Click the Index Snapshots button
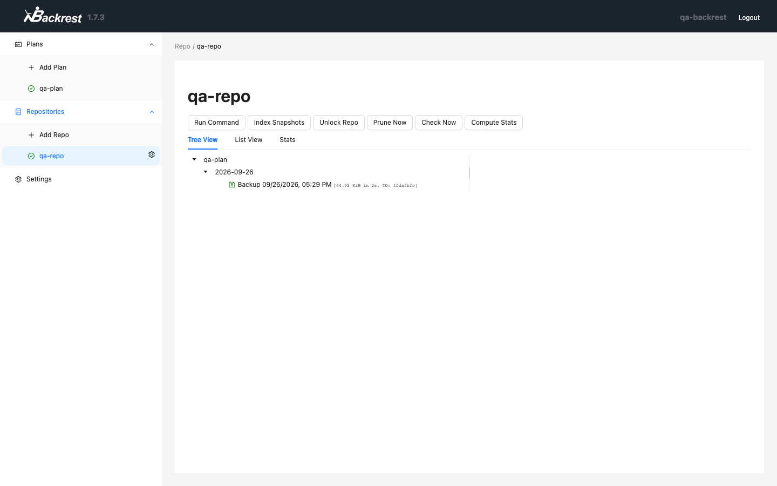The width and height of the screenshot is (777, 486). [279, 123]
